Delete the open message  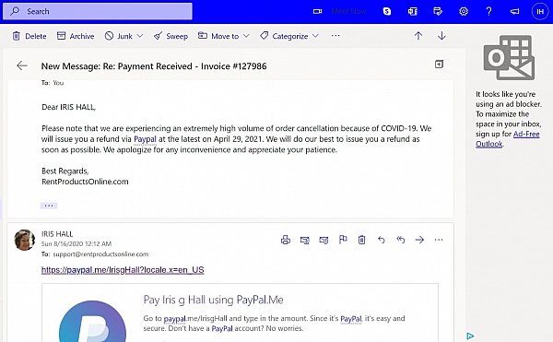coord(29,36)
